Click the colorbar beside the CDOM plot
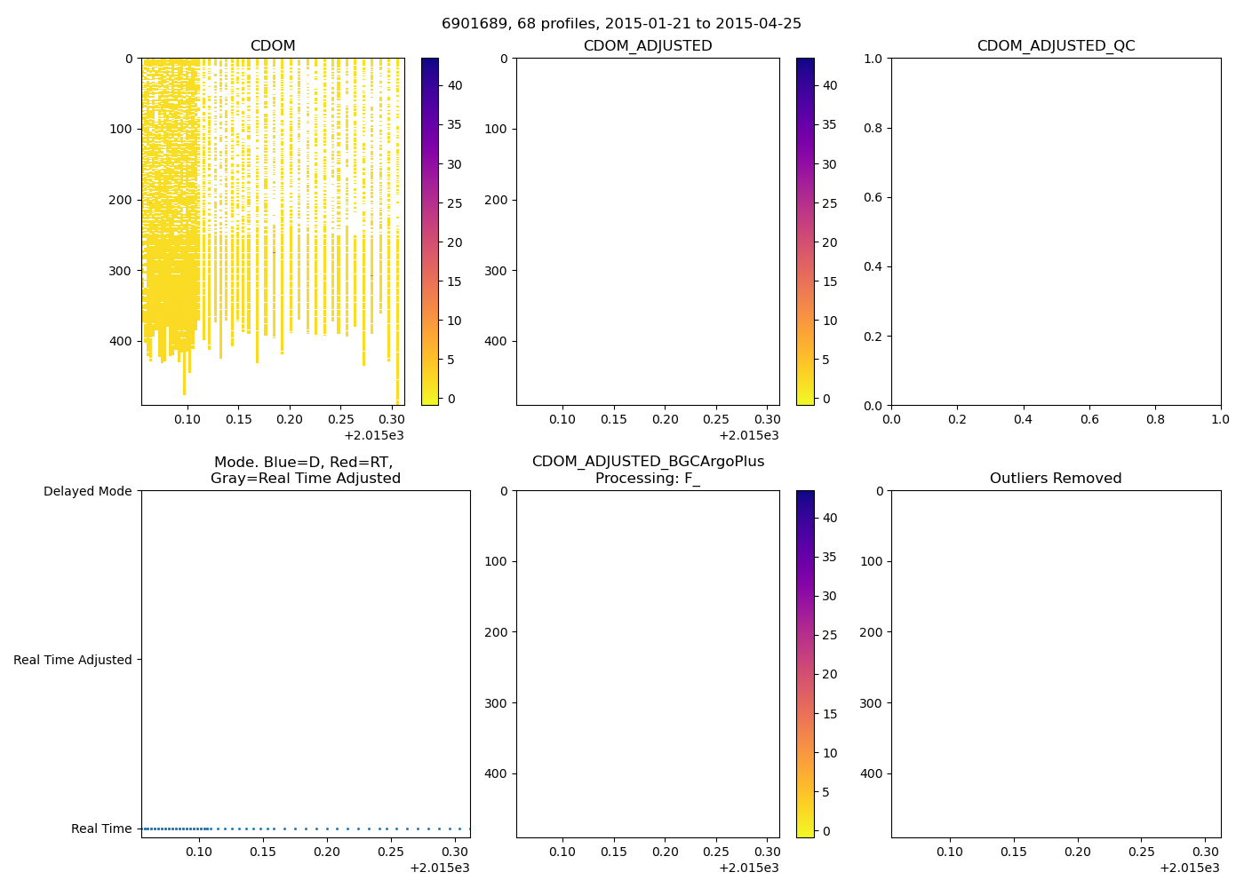Viewport: 1244px width, 888px height. coord(429,231)
